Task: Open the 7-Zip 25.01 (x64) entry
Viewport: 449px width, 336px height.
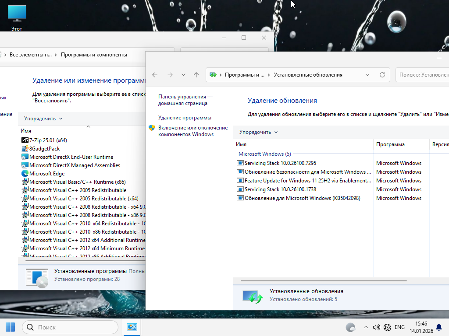Action: pos(48,140)
